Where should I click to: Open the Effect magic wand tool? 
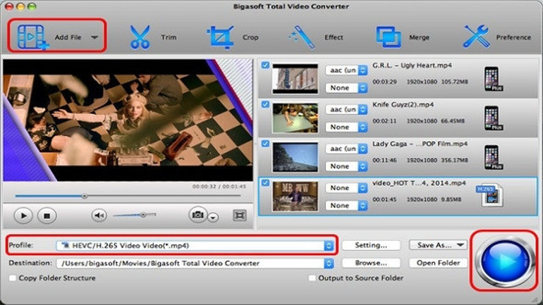tap(302, 37)
